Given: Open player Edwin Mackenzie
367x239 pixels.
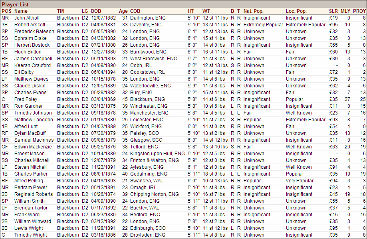Looking at the screenshot, I should pos(33,146).
